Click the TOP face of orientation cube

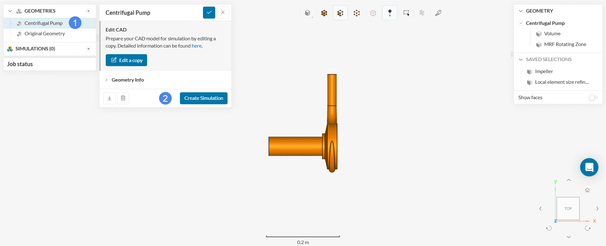click(568, 209)
